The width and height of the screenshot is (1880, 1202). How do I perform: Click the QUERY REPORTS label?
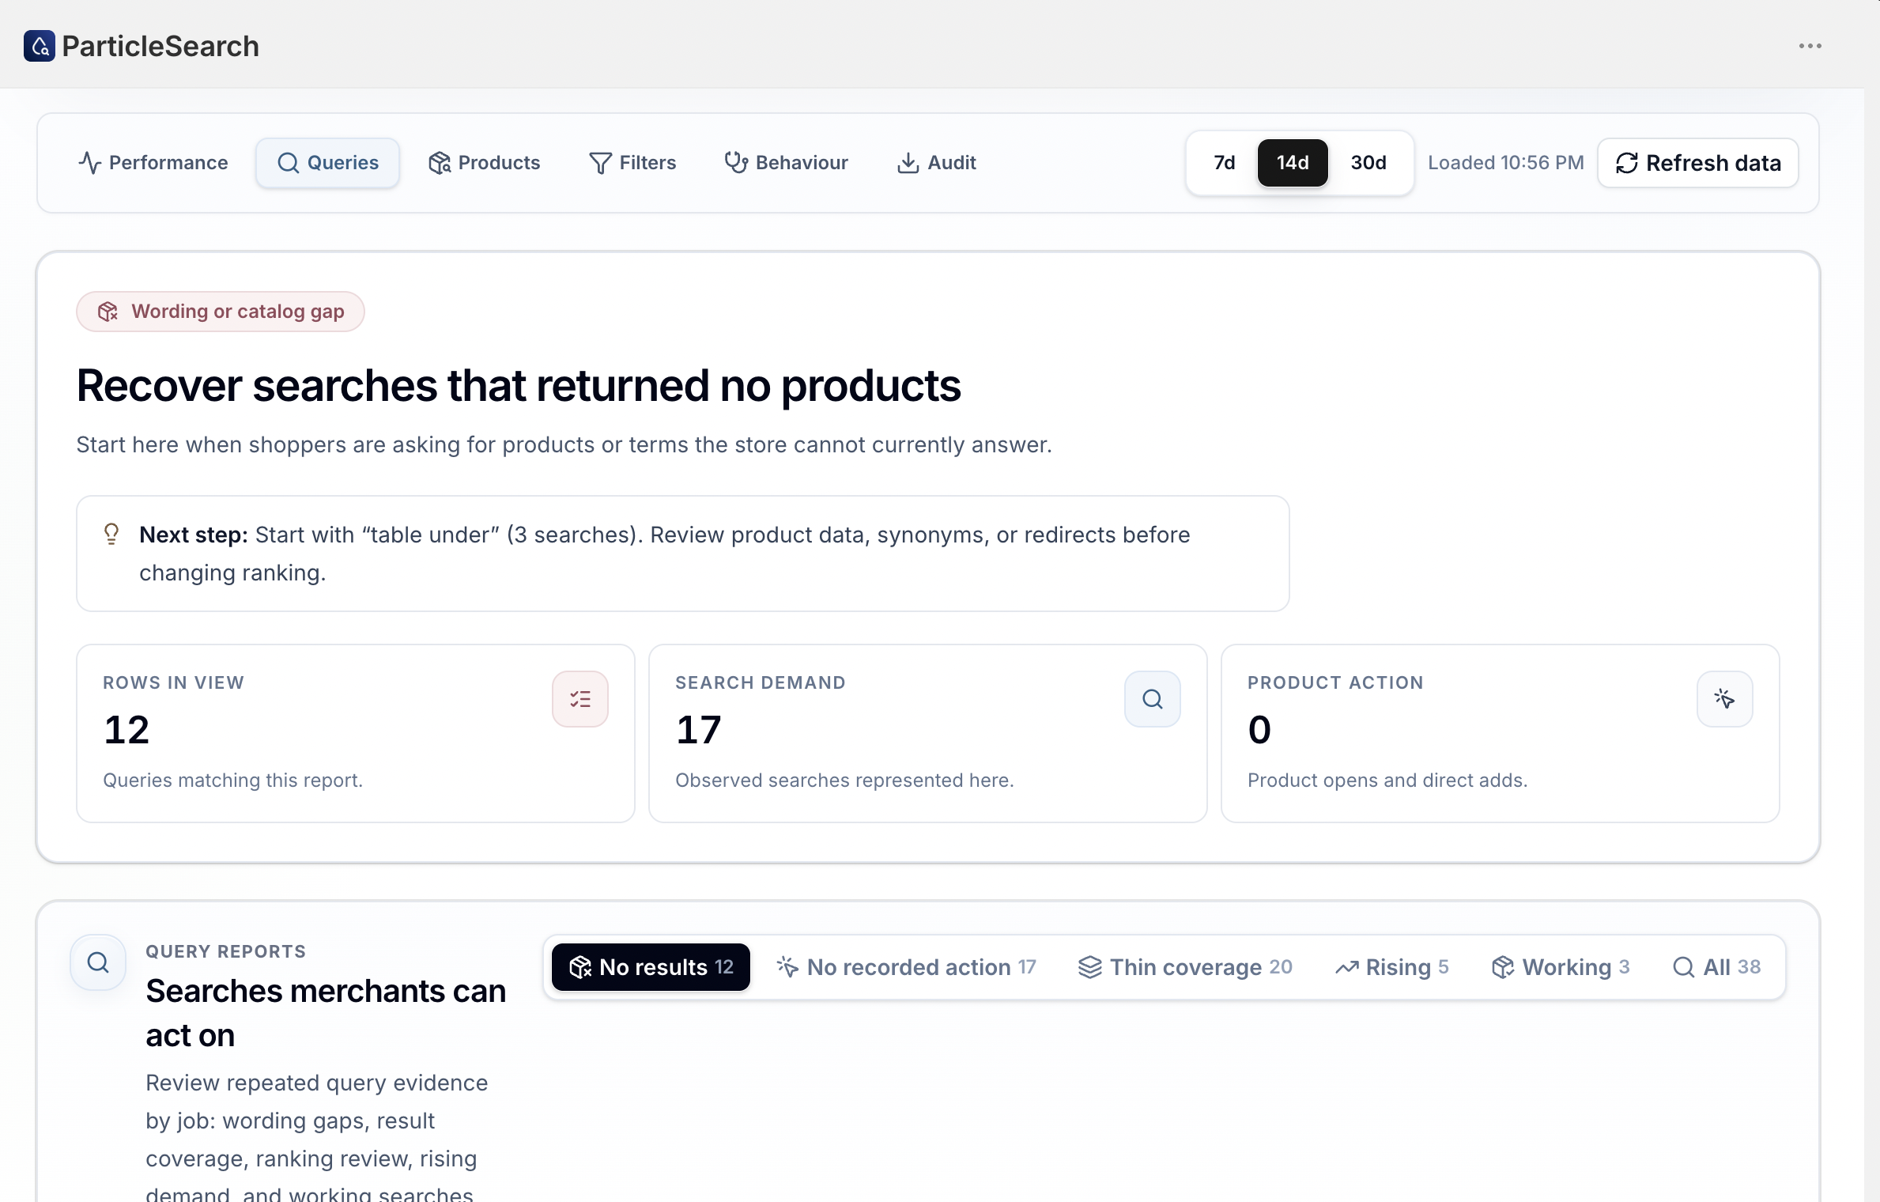coord(225,951)
